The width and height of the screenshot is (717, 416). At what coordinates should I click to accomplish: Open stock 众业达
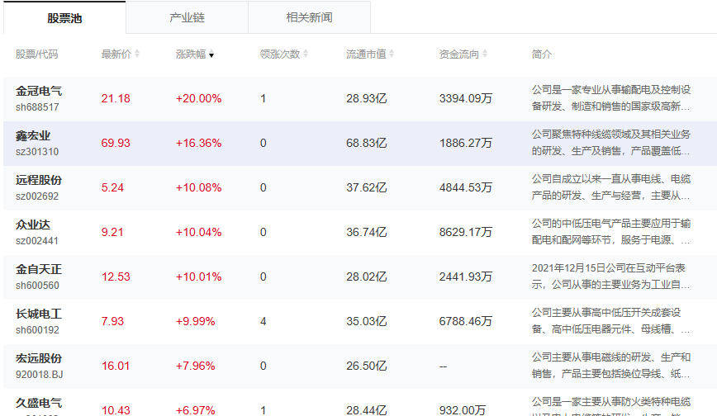(33, 225)
